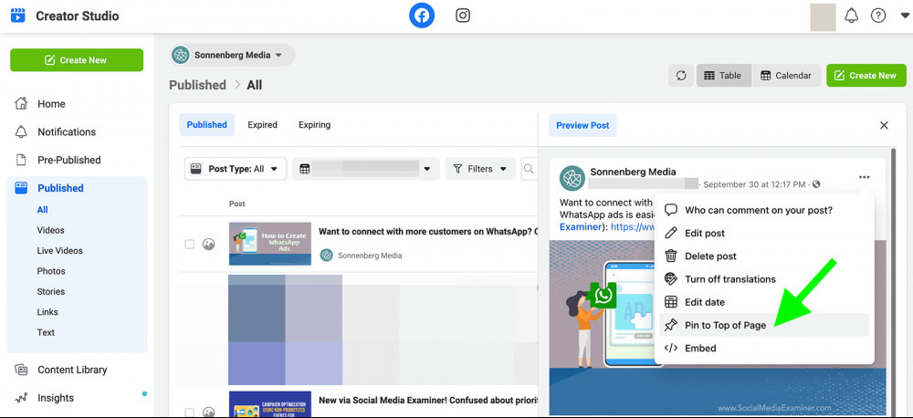This screenshot has width=913, height=418.
Task: Open the Filters dropdown
Action: pyautogui.click(x=480, y=169)
